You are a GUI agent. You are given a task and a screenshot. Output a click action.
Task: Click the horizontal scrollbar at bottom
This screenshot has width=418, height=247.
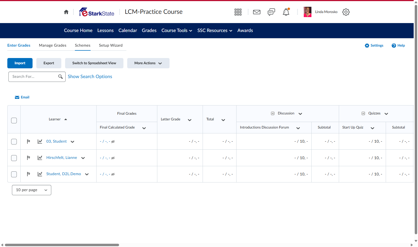pyautogui.click(x=62, y=245)
